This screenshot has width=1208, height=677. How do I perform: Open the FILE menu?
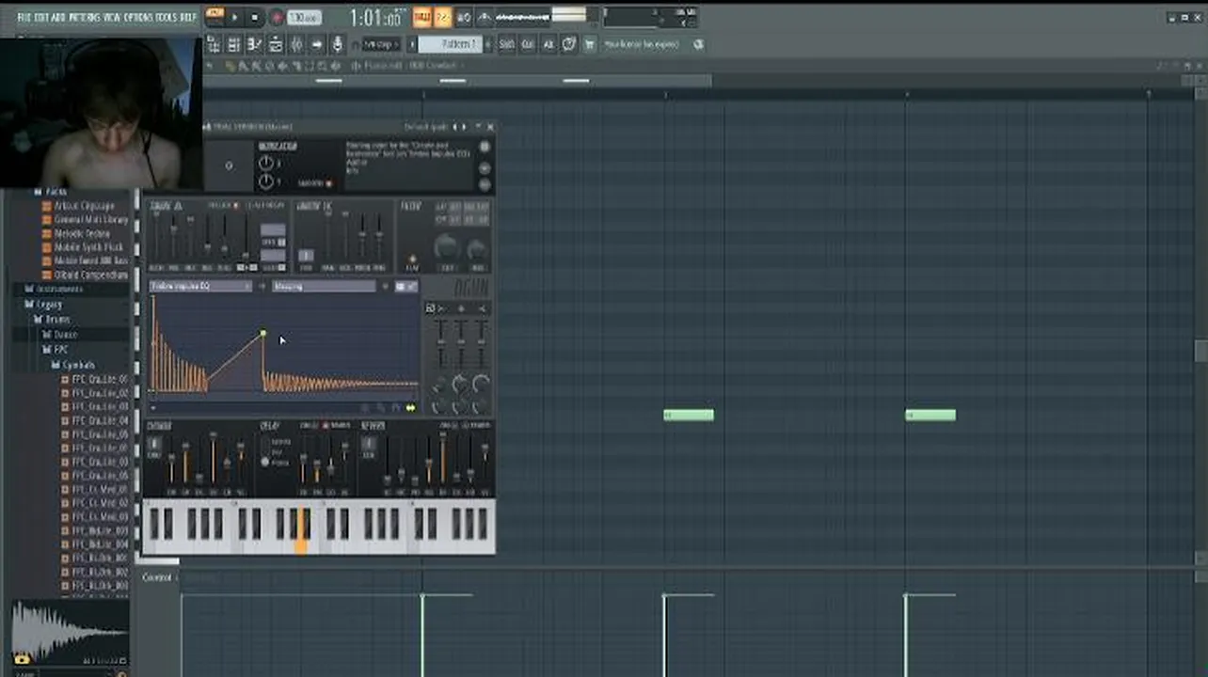[24, 17]
